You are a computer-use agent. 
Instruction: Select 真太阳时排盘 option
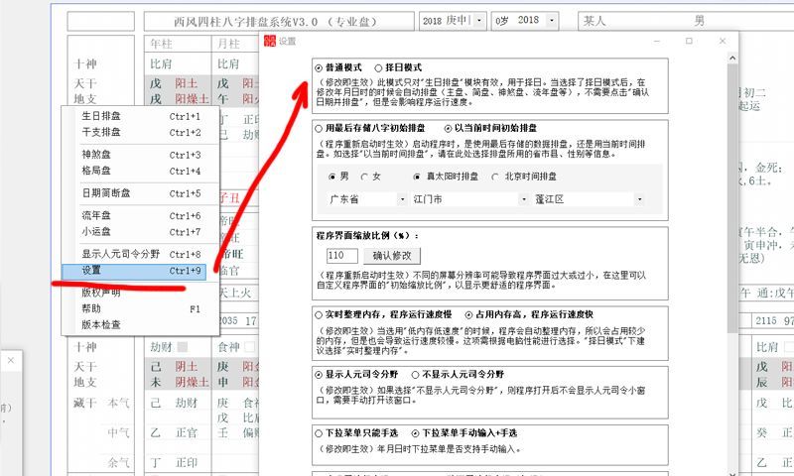coord(417,177)
